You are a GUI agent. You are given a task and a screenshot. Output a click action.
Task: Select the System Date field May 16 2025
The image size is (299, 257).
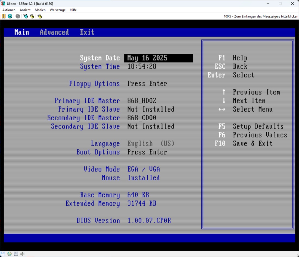(x=158, y=58)
